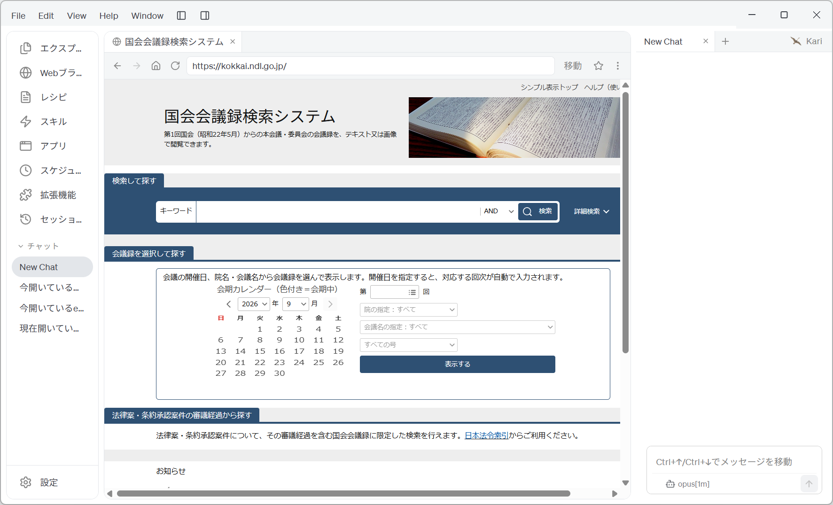This screenshot has height=505, width=833.
Task: Go to browser home page
Action: pyautogui.click(x=156, y=66)
